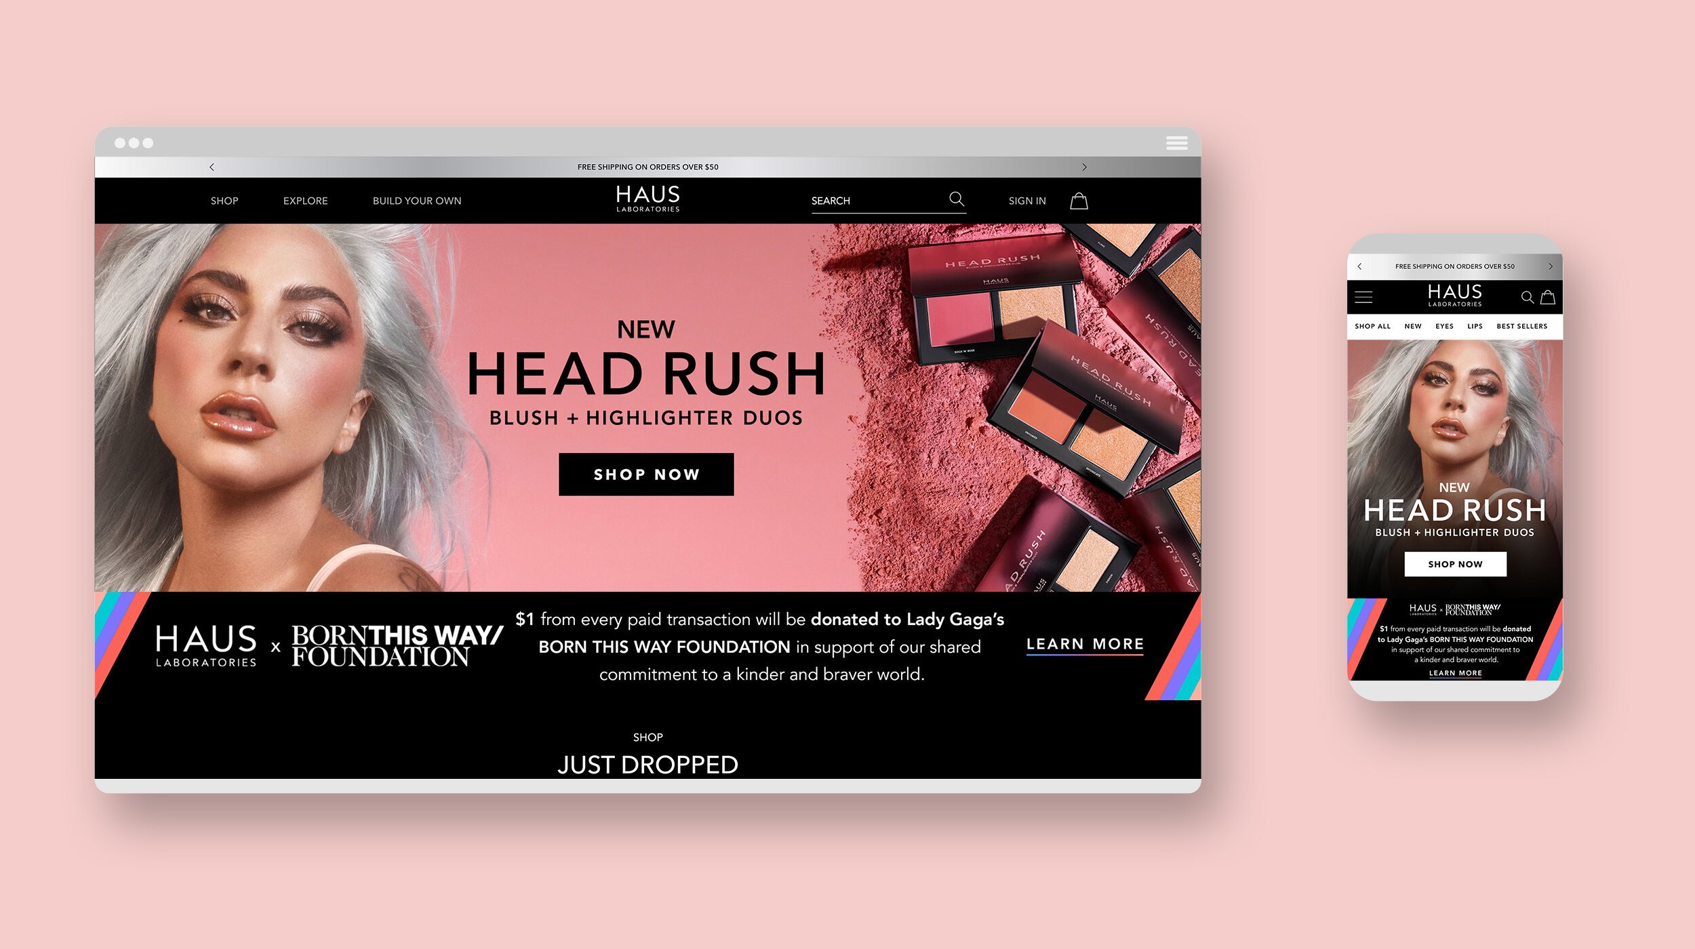Screen dimensions: 1695x949
Task: Open the mobile hamburger navigation menu
Action: pyautogui.click(x=1363, y=297)
